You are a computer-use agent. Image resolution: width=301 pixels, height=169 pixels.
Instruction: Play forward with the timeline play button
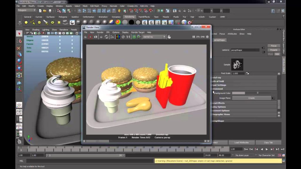point(267,149)
